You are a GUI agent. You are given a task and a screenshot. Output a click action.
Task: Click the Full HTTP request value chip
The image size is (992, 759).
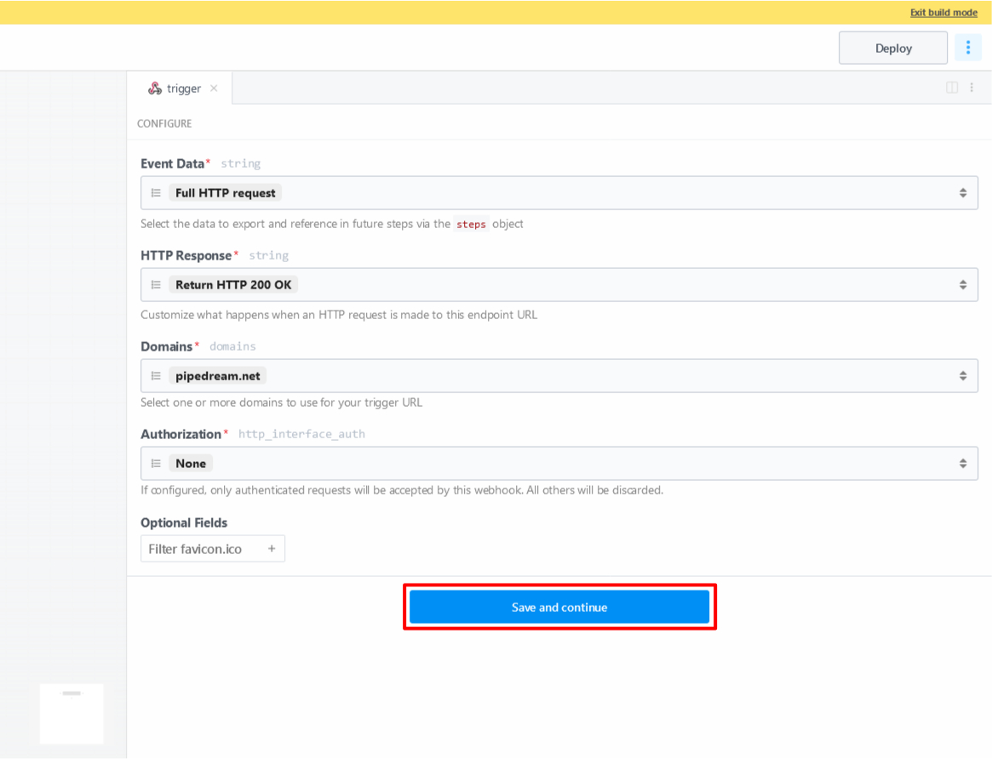[226, 193]
